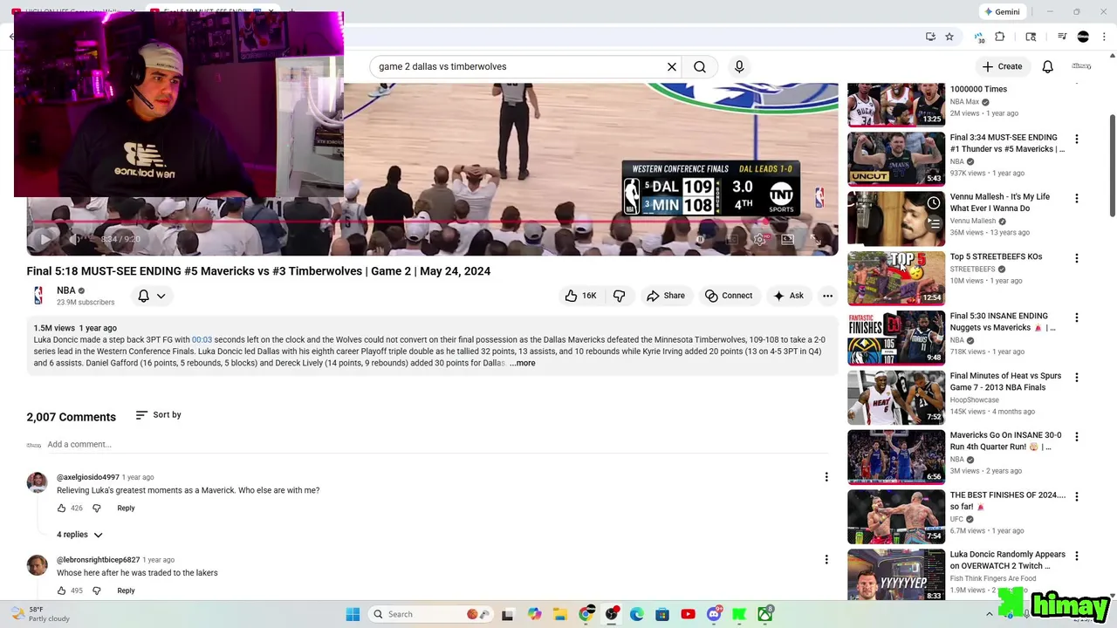
Task: Open the options menu for axelgiosido4997's comment
Action: (x=826, y=477)
